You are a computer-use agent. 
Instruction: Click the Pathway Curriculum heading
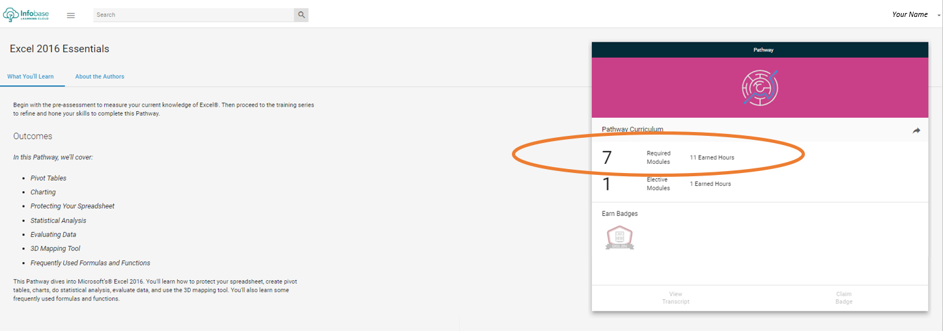pos(632,129)
